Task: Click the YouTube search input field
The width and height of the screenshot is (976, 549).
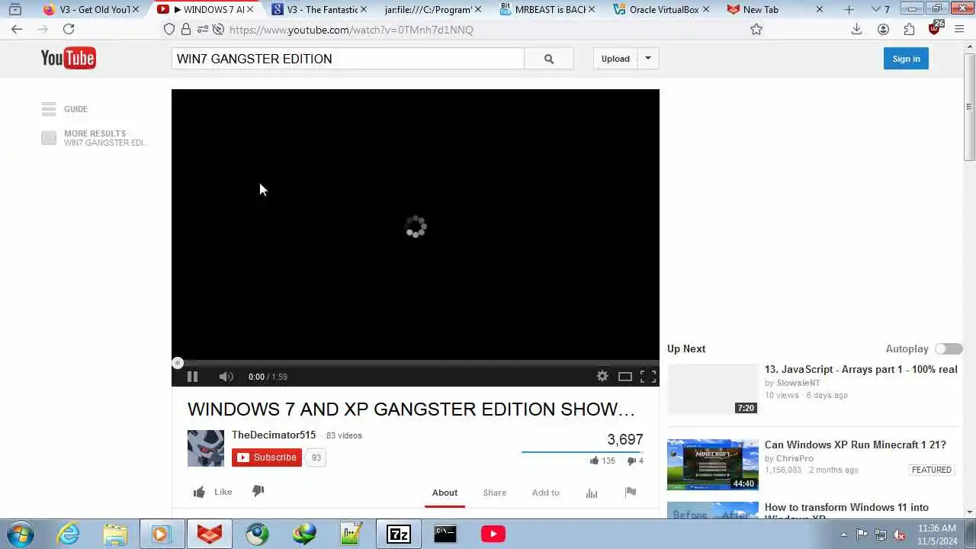Action: [348, 59]
